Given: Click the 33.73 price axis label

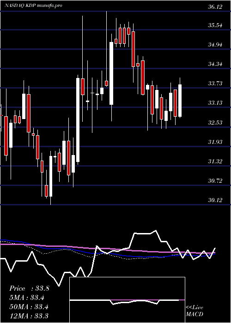Looking at the screenshot, I should [x=215, y=84].
